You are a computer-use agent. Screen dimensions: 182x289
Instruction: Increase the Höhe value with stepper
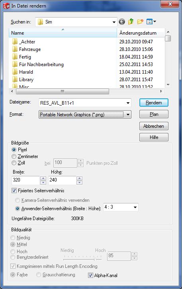tap(80, 178)
